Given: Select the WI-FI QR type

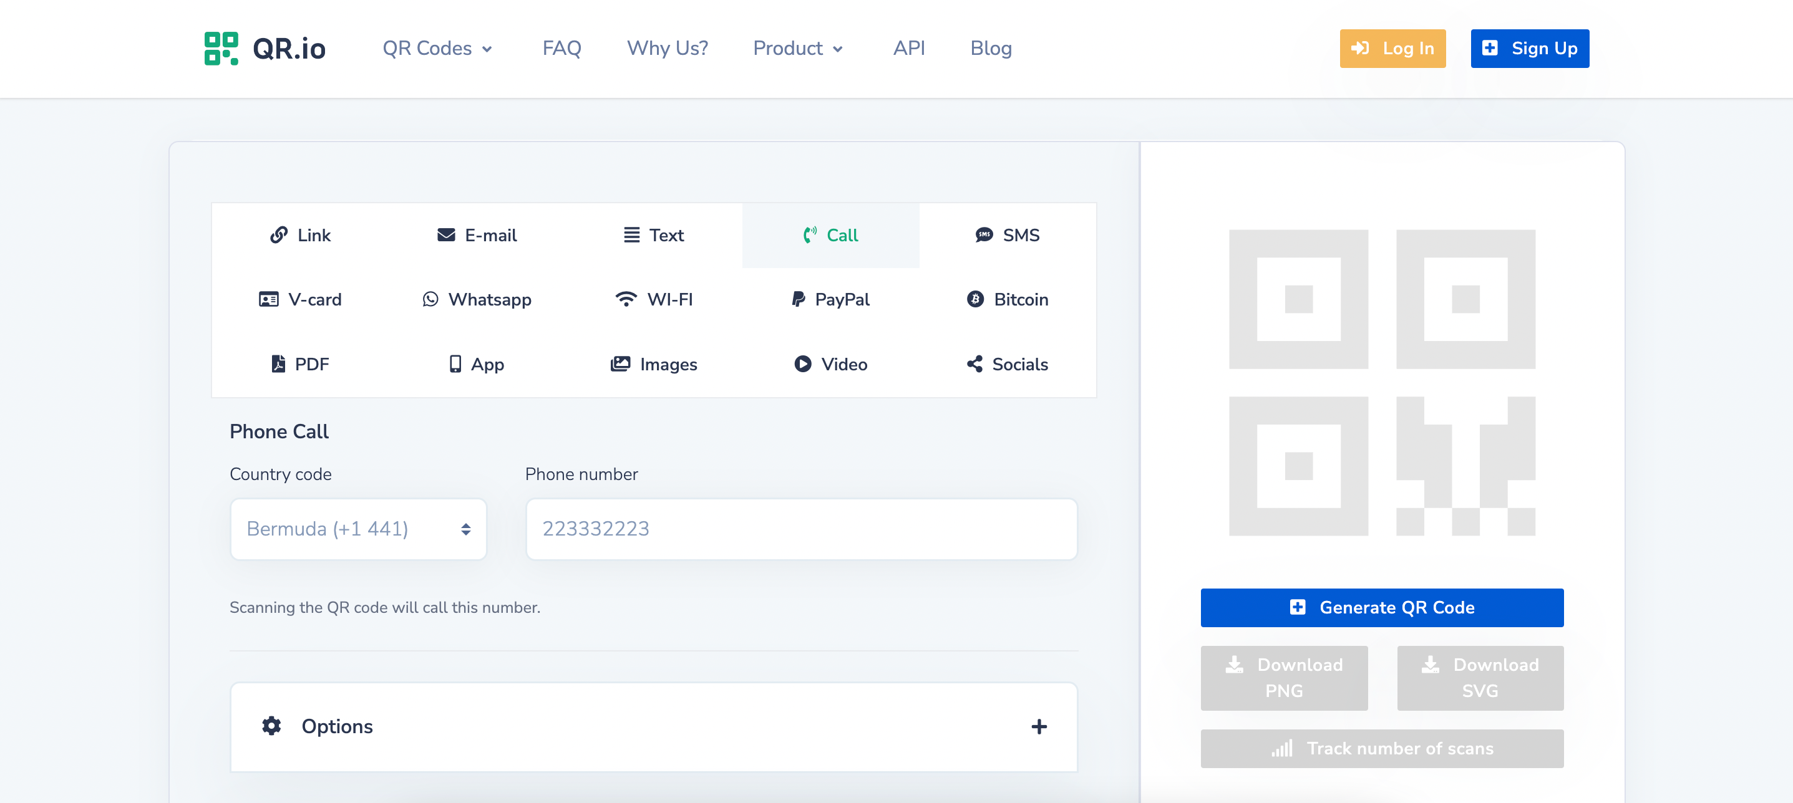Looking at the screenshot, I should [x=654, y=299].
